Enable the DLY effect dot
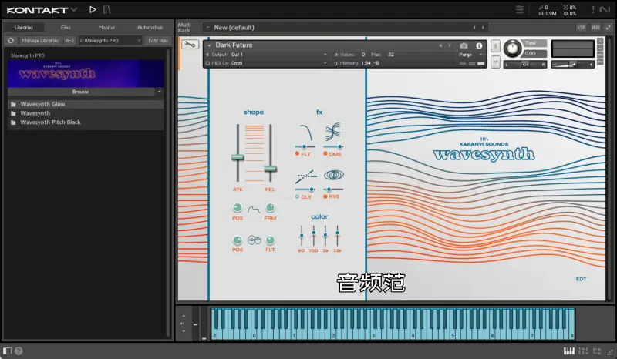This screenshot has height=359, width=617. (x=297, y=196)
